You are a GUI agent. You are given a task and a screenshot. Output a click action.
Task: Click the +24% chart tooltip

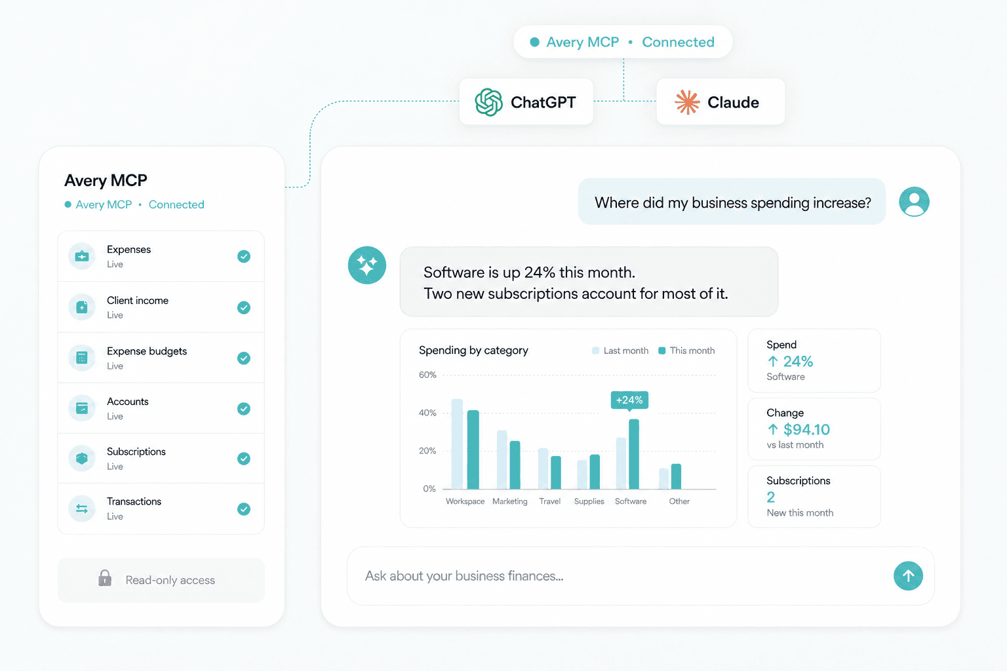pyautogui.click(x=629, y=400)
